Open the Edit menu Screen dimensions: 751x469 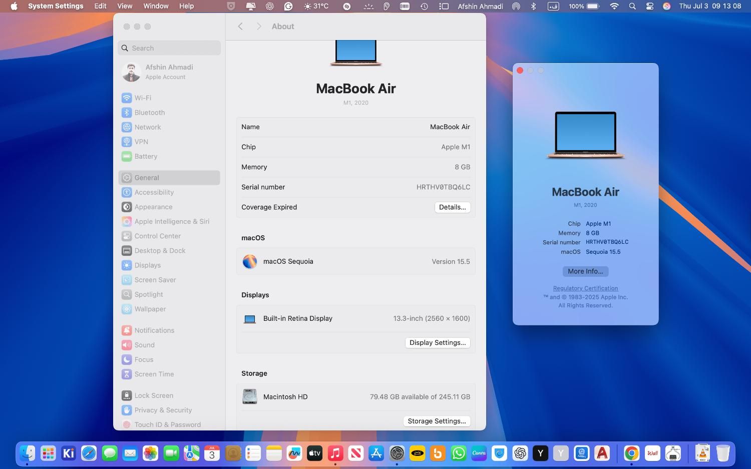click(x=100, y=6)
